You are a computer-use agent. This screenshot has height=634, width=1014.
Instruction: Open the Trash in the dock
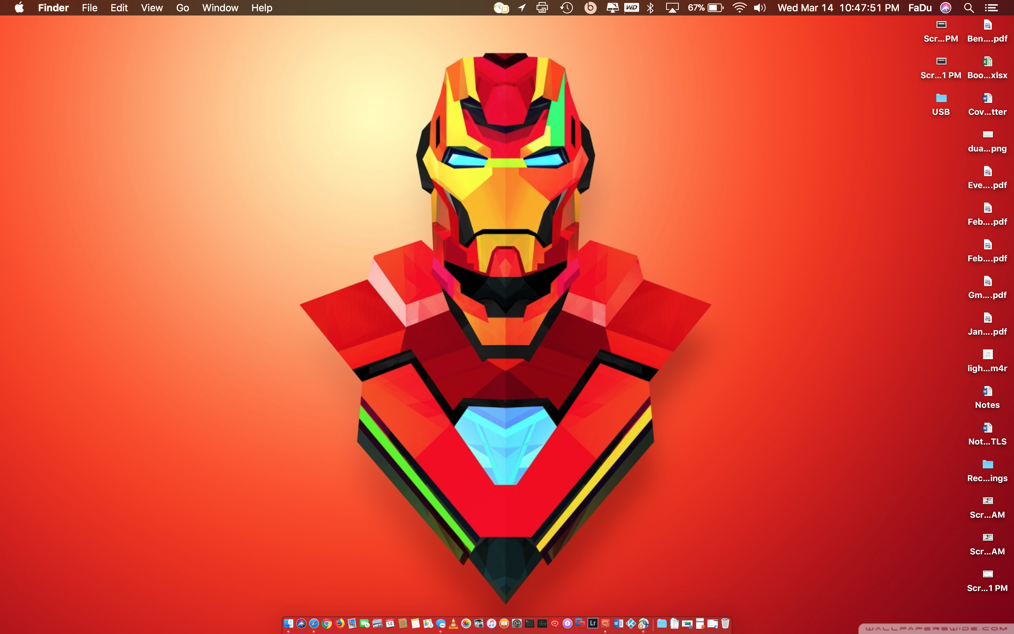pyautogui.click(x=725, y=623)
